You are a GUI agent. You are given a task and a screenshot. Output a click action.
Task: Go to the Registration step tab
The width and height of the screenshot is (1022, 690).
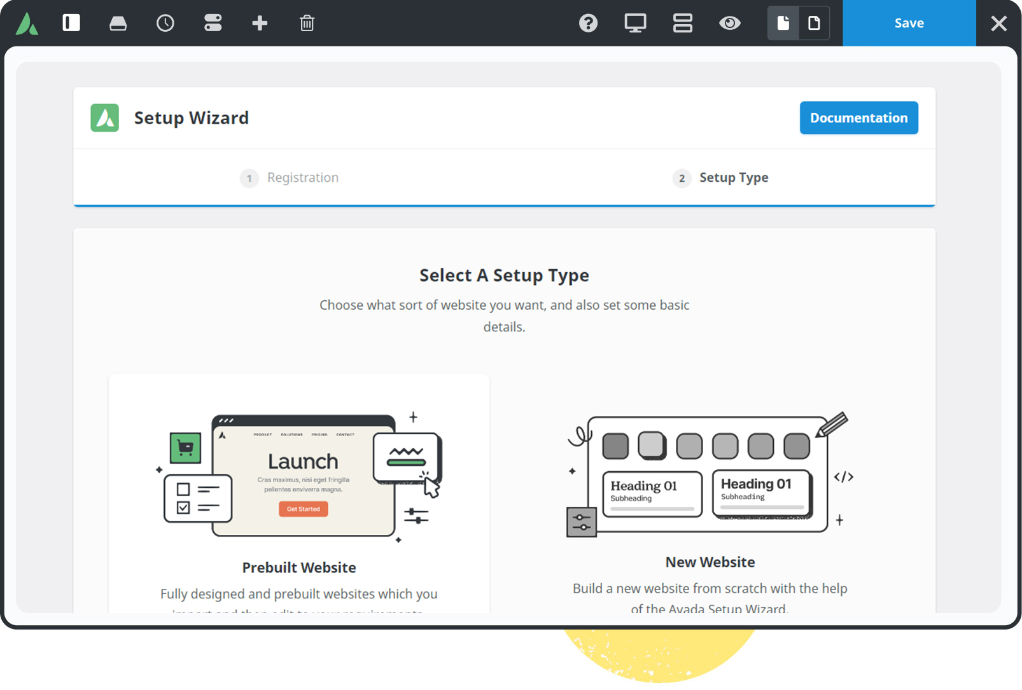[x=289, y=178]
